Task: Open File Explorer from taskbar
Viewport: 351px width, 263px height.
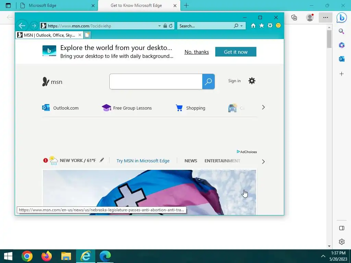Action: pyautogui.click(x=66, y=256)
